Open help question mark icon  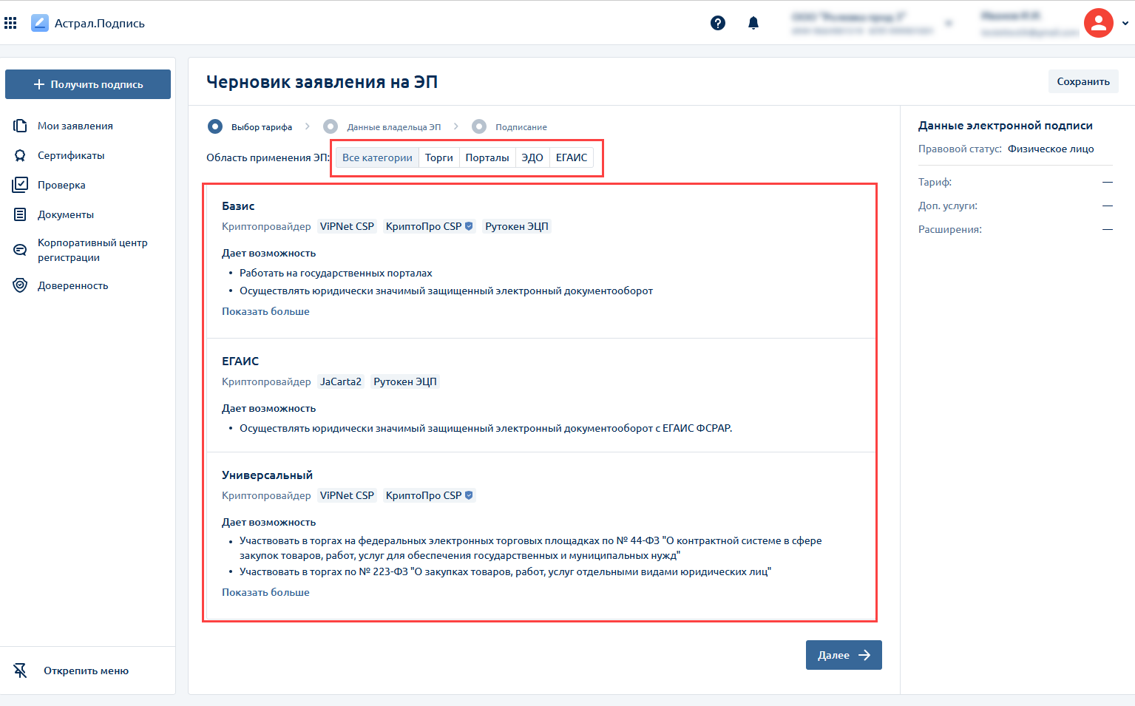[718, 23]
